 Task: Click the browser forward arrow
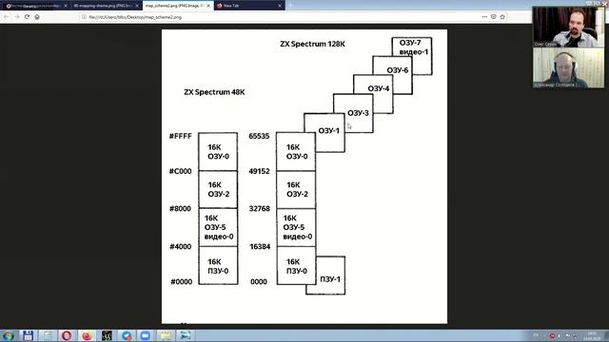[17, 17]
